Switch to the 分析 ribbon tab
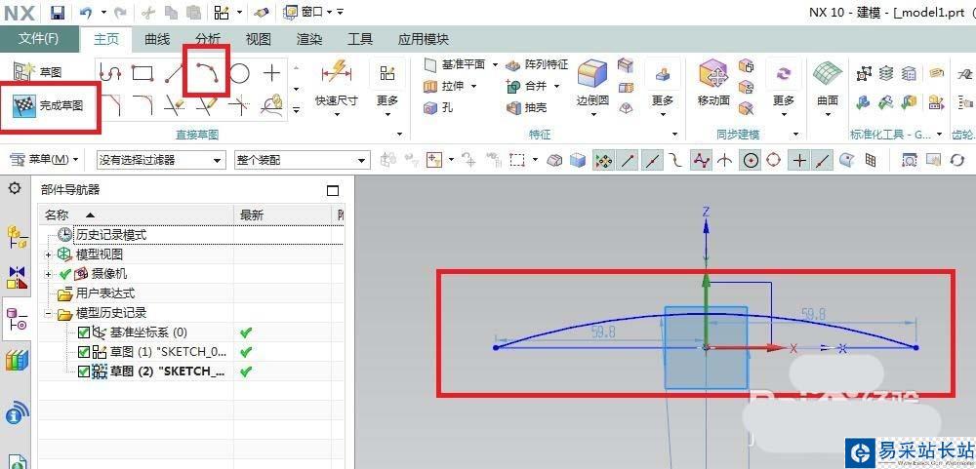This screenshot has width=976, height=469. tap(208, 39)
